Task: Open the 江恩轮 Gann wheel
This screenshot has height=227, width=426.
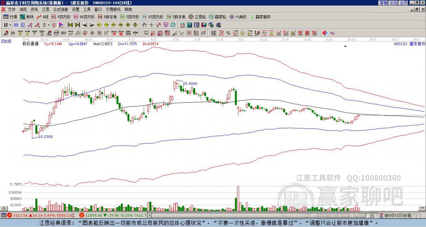Action: coord(197,17)
